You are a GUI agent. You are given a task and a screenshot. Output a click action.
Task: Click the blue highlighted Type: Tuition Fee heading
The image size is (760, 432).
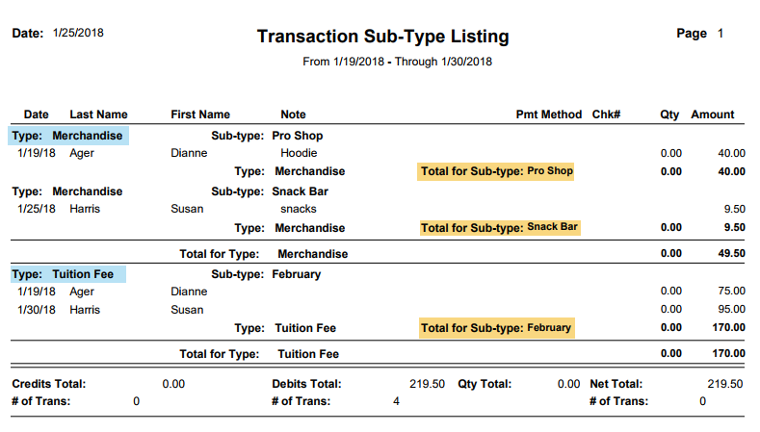pyautogui.click(x=67, y=274)
